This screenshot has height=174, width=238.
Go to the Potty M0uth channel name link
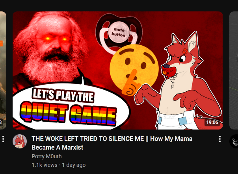(x=46, y=156)
